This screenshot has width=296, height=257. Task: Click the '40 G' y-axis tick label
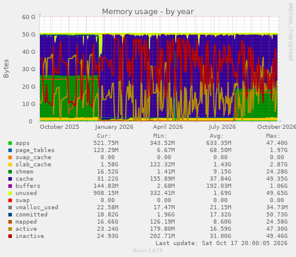29,52
